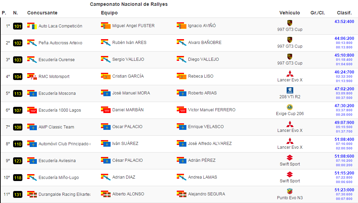Click flag next to Miguel Angel FUSTER
Image resolution: width=358 pixels, height=203 pixels.
click(x=106, y=26)
